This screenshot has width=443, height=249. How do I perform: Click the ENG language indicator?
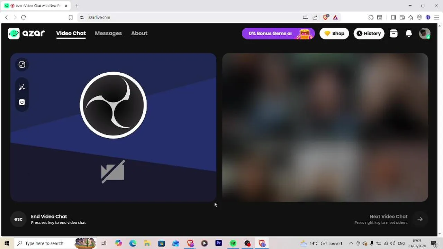tap(401, 243)
